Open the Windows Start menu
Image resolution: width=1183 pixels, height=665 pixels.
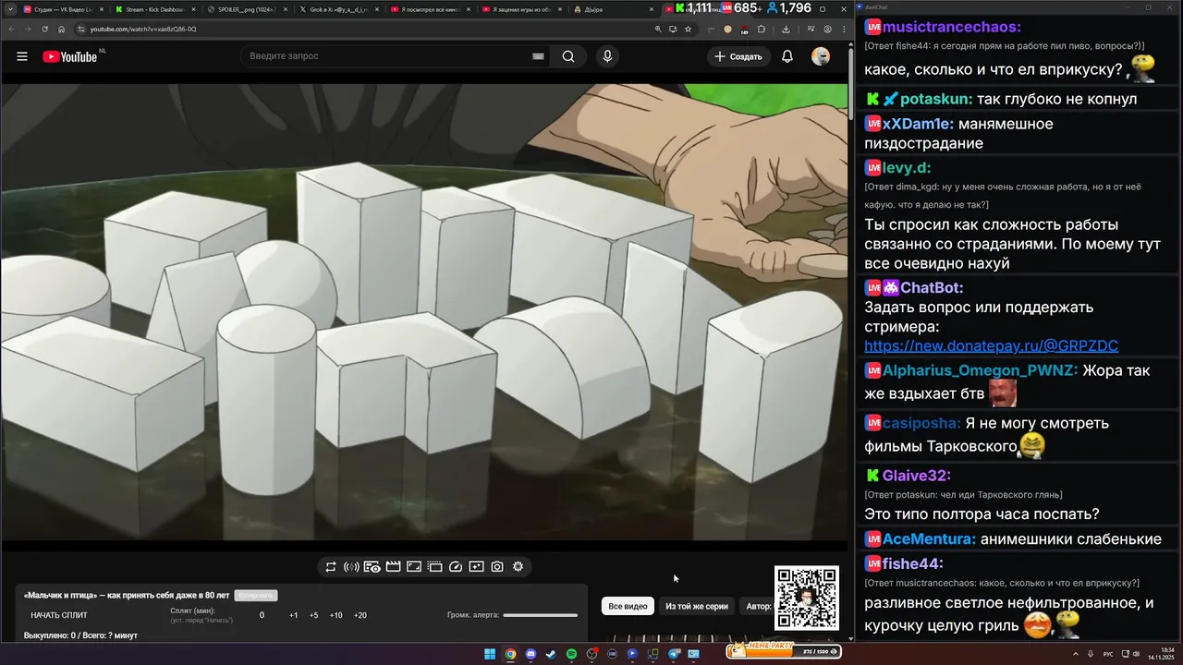tap(490, 654)
